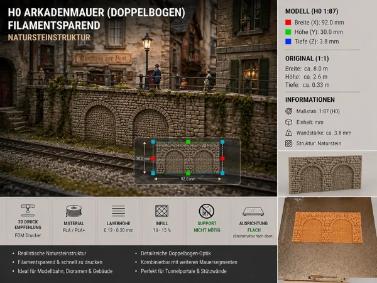Click the Gasthaus zur Post sign

(102, 58)
